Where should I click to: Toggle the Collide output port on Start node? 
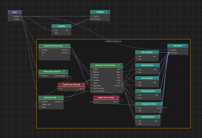point(20,19)
